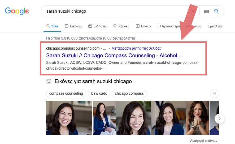Viewport: 235px width, 144px height.
Task: Open Ρυθμίσεις settings
Action: tap(194, 26)
